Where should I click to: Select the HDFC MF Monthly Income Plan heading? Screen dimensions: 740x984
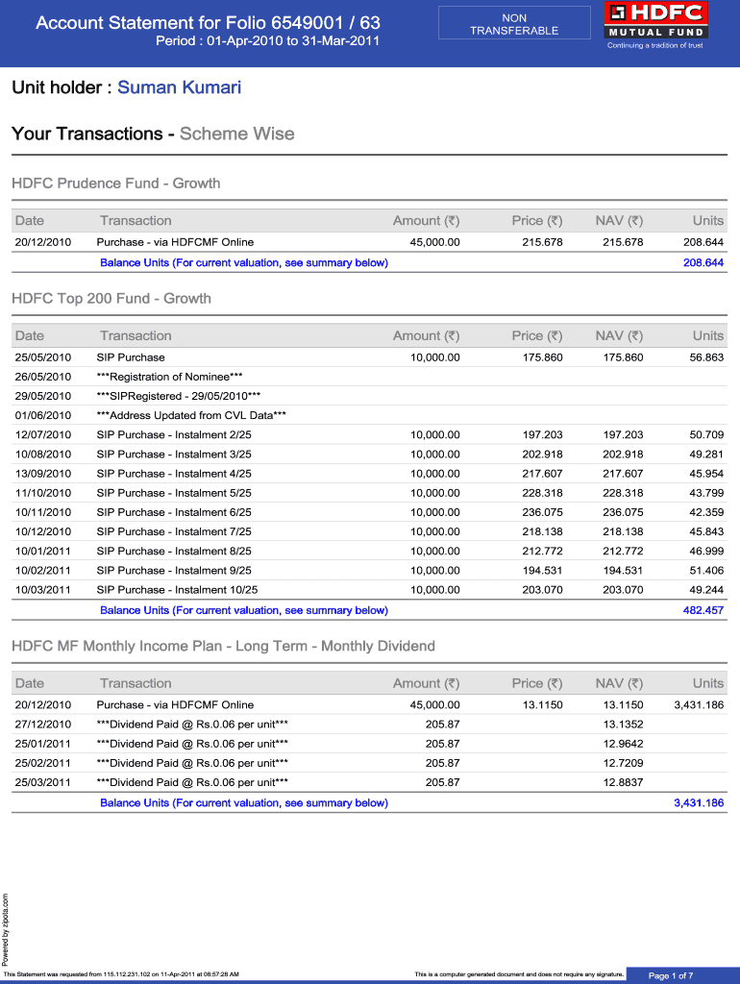coord(223,646)
